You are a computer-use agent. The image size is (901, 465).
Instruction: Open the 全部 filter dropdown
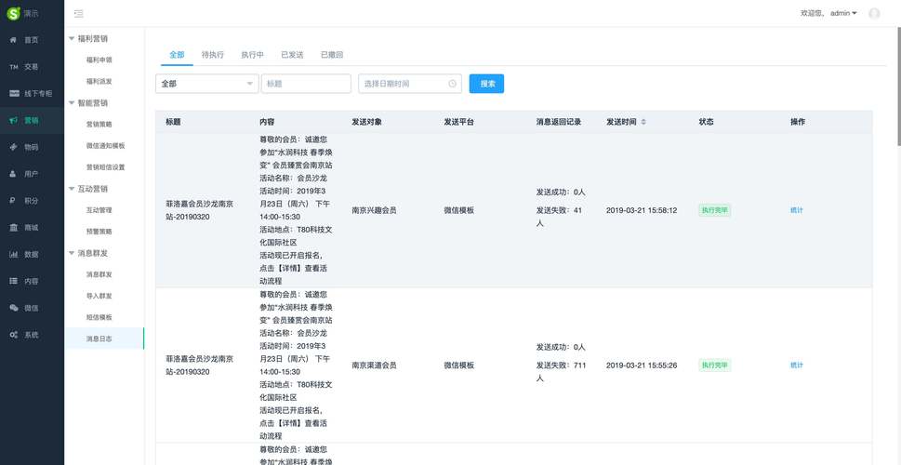point(206,84)
